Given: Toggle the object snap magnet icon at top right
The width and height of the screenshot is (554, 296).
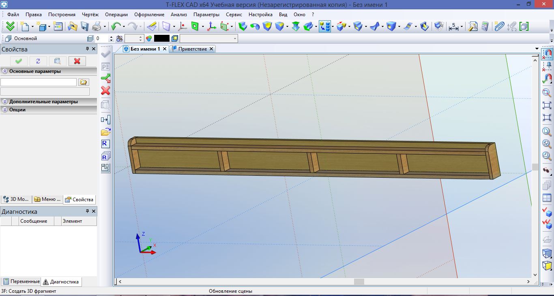Looking at the screenshot, I should pyautogui.click(x=548, y=54).
